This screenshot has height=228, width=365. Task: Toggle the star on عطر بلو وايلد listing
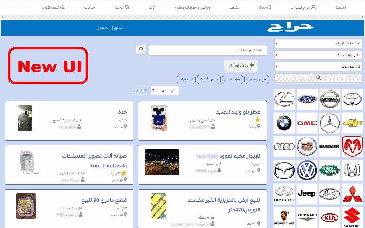pyautogui.click(x=257, y=120)
